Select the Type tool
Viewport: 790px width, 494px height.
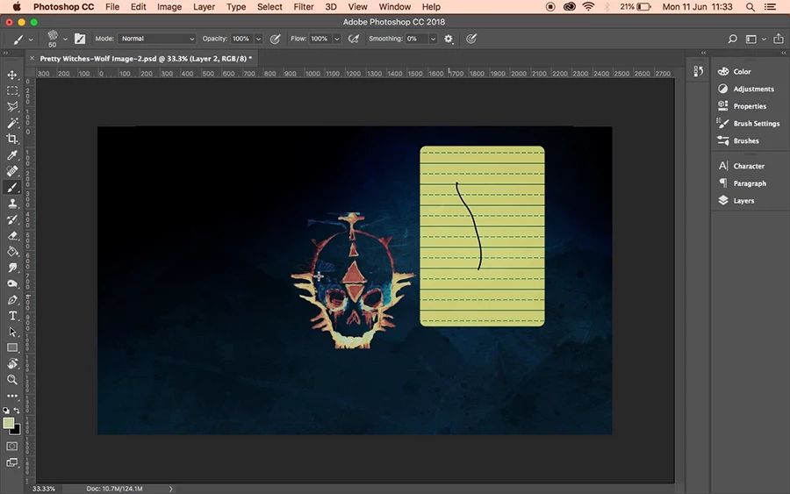coord(12,316)
